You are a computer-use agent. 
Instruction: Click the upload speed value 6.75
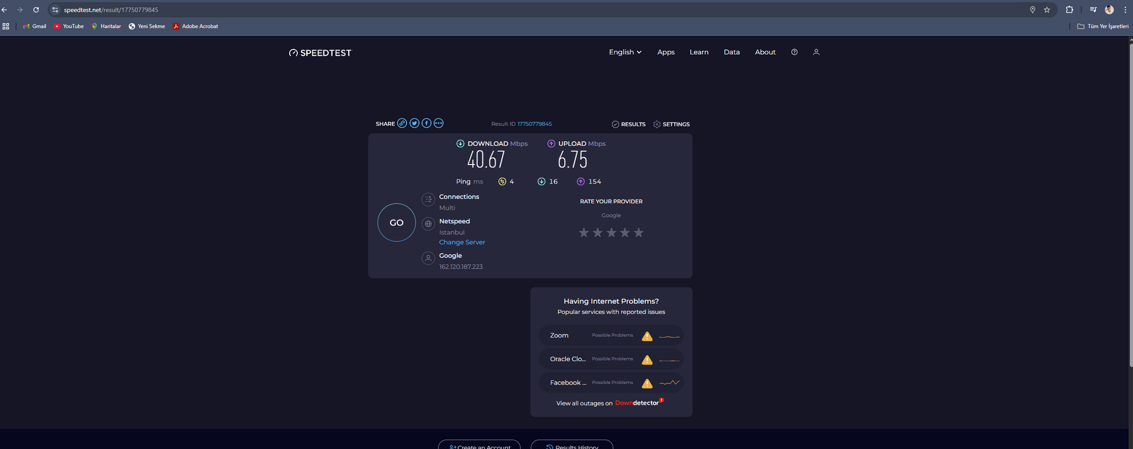(x=572, y=160)
